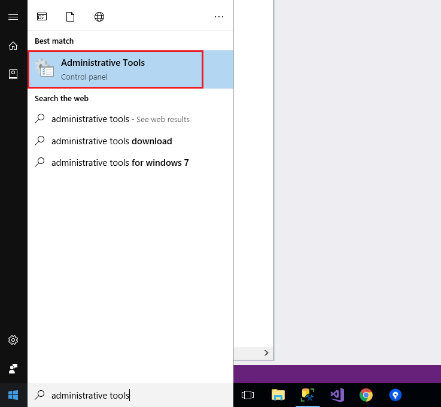Open the Feedback icon in the sidebar
The width and height of the screenshot is (441, 407).
click(13, 369)
